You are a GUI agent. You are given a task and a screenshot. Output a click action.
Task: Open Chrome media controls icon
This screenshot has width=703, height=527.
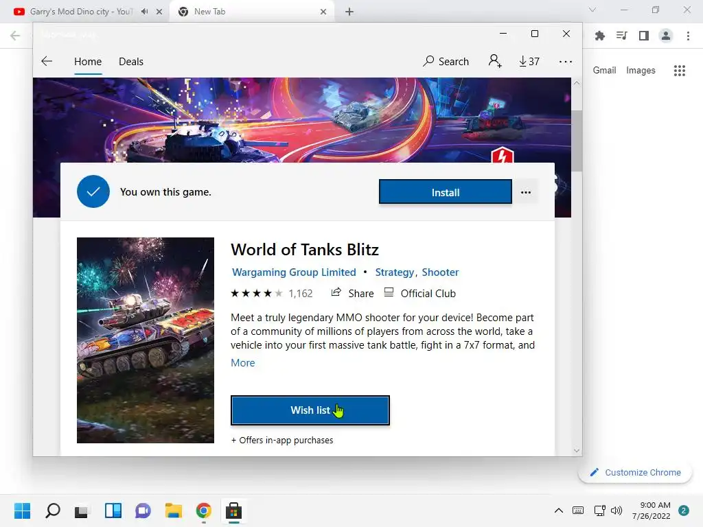coord(621,36)
